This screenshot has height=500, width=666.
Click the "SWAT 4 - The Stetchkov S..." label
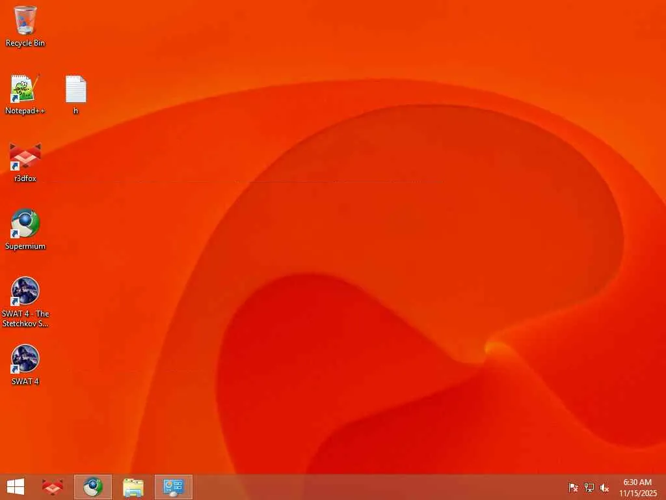click(x=25, y=318)
